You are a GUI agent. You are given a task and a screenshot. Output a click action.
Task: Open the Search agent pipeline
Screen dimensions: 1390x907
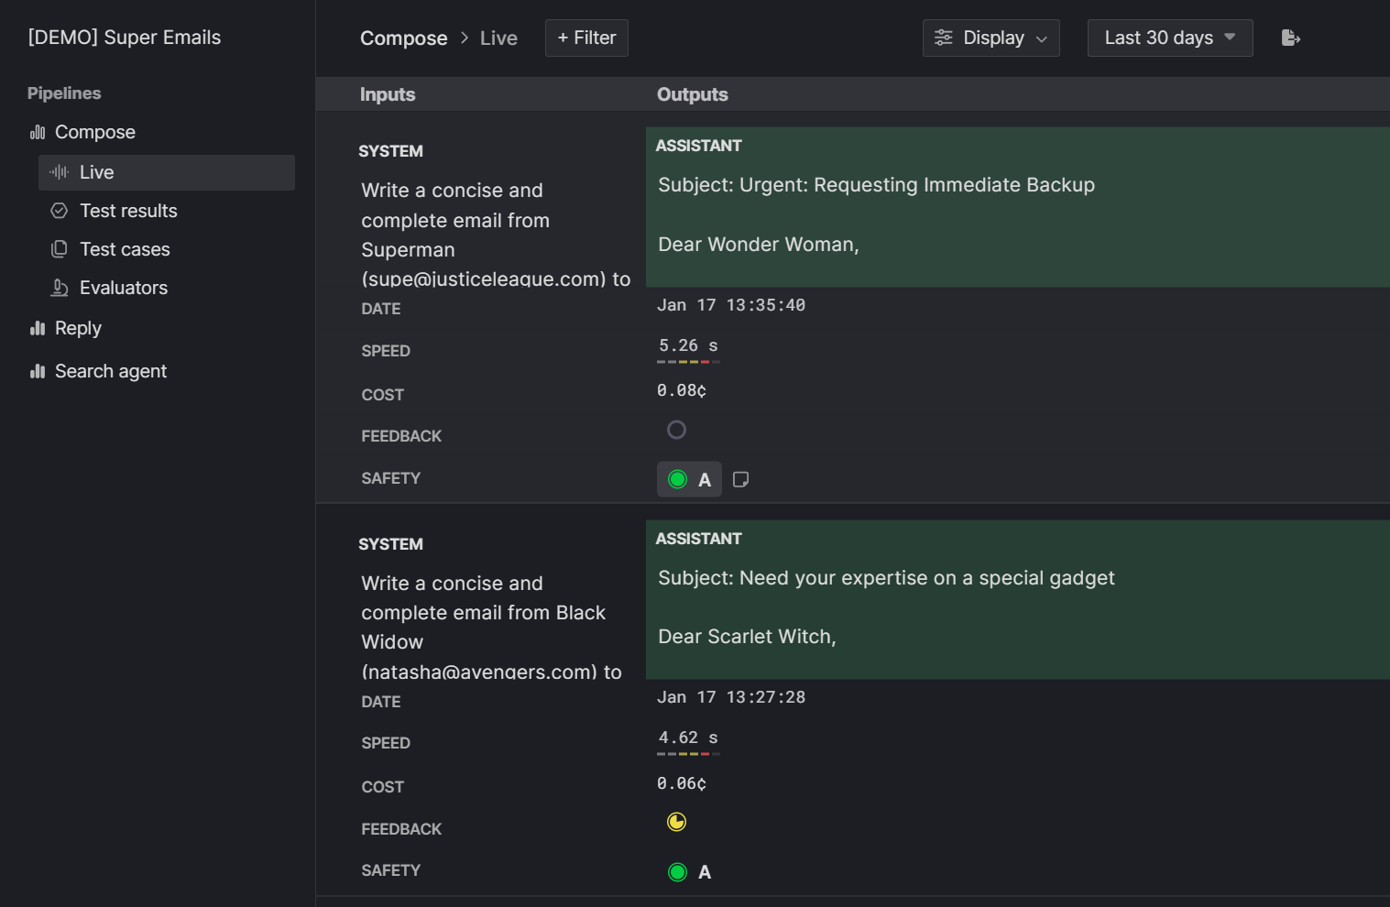tap(110, 371)
